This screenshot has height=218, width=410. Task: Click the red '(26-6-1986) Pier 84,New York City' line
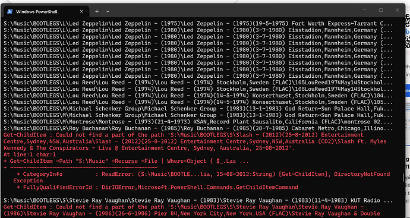pos(192,214)
